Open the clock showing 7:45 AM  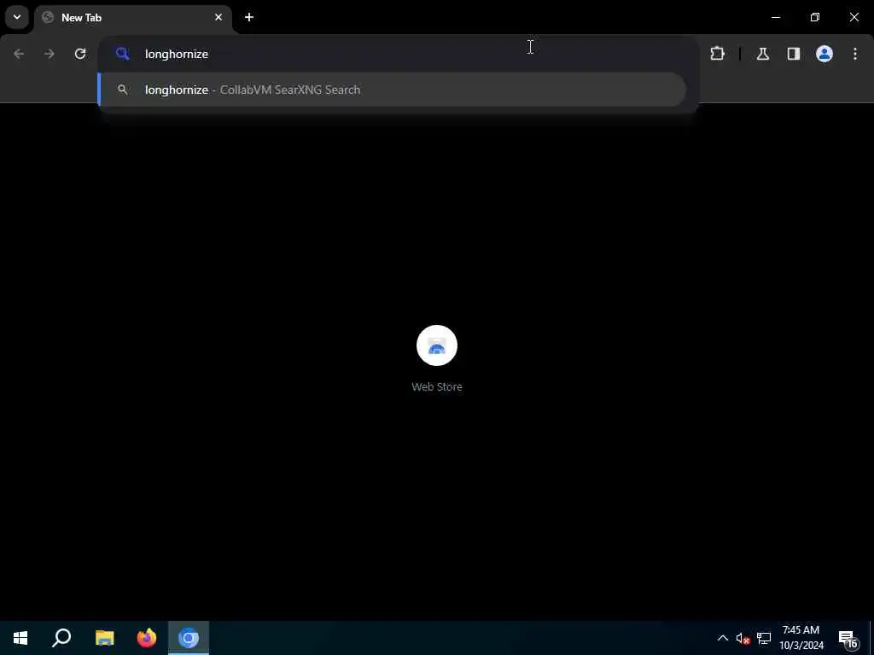click(x=801, y=638)
